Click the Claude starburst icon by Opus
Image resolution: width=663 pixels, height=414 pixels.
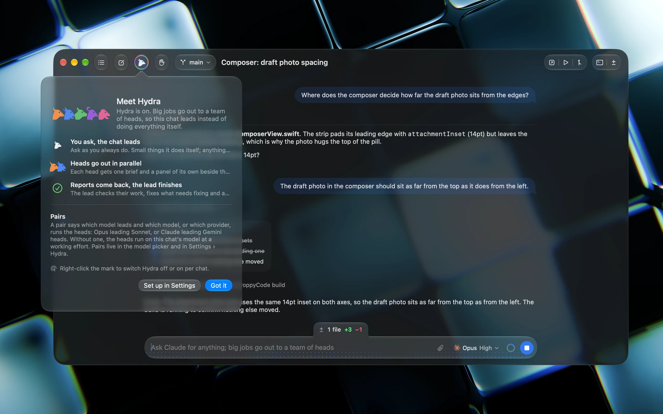coord(457,348)
